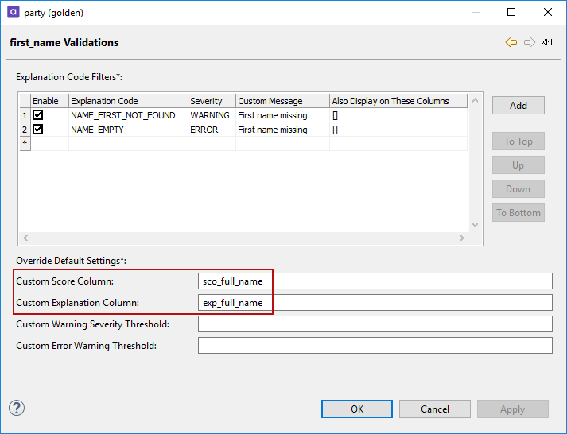Click the party app icon in title bar

pyautogui.click(x=14, y=13)
